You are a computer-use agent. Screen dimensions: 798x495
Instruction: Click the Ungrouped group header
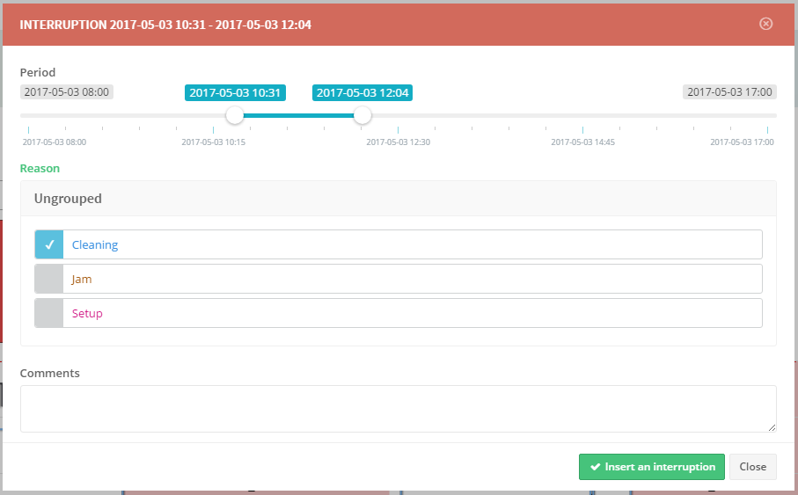click(x=398, y=199)
